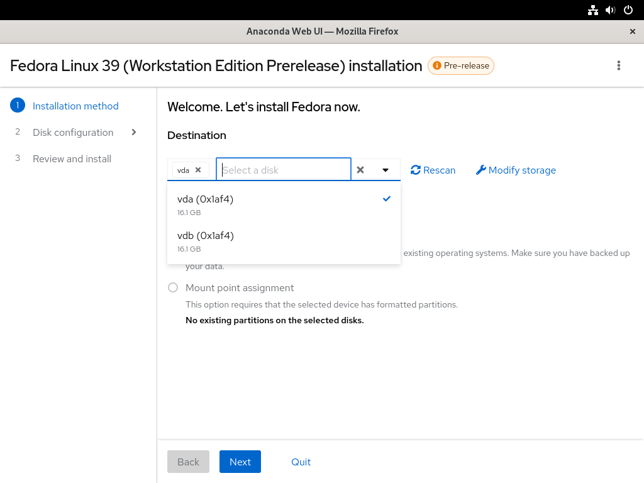Click the Pre-release info badge
This screenshot has height=483, width=644.
461,65
